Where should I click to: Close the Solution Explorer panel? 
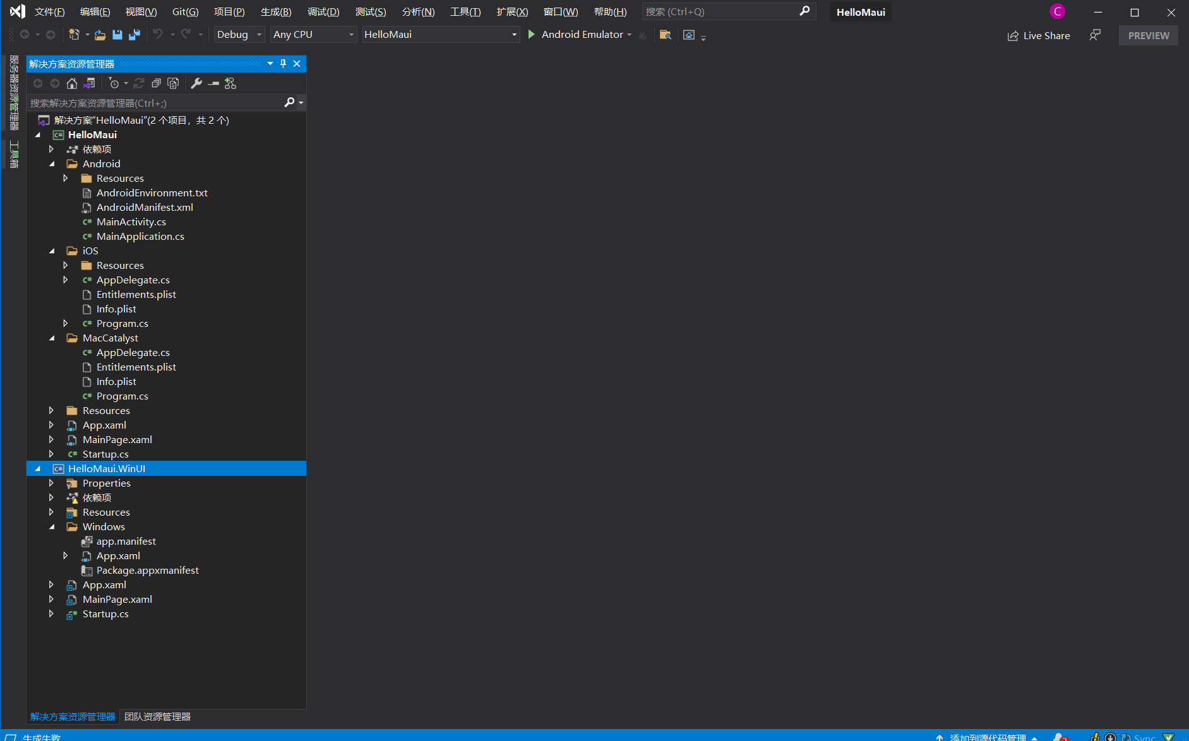pos(297,64)
